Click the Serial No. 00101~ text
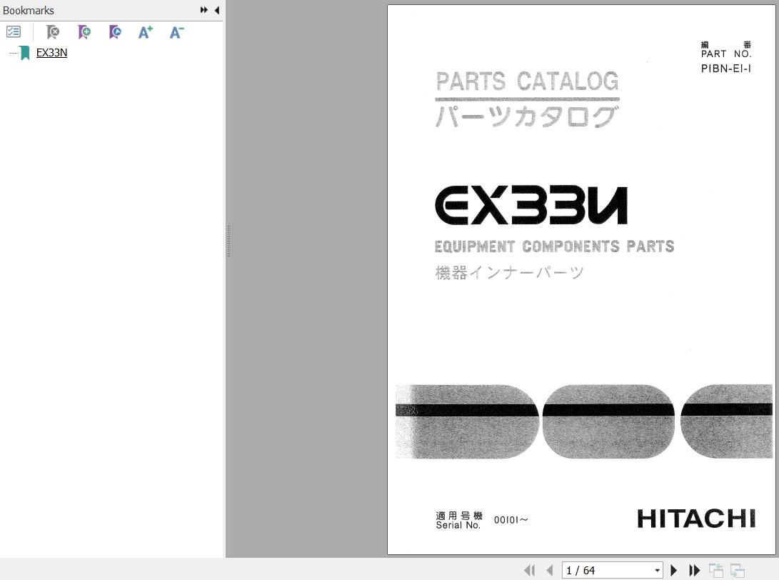The image size is (779, 580). [x=482, y=521]
